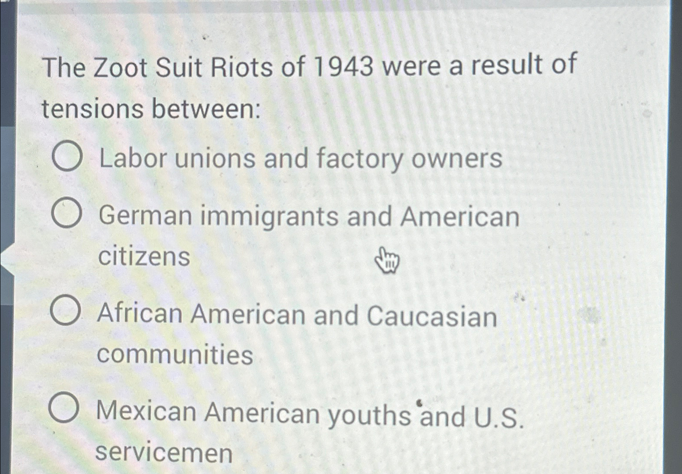Viewport: 682px width, 474px height.
Task: Click the phrase 'tensions between:' in the question
Action: click(x=151, y=108)
